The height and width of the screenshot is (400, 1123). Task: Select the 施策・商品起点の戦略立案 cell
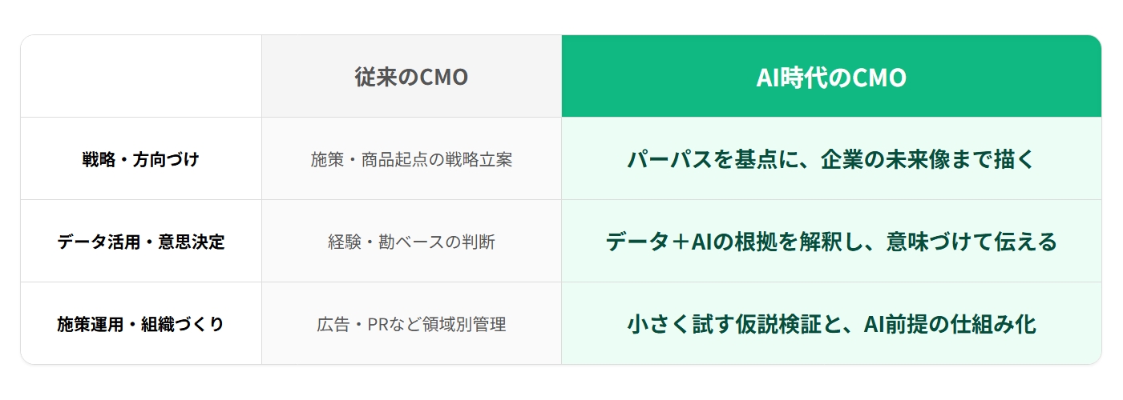pyautogui.click(x=411, y=159)
